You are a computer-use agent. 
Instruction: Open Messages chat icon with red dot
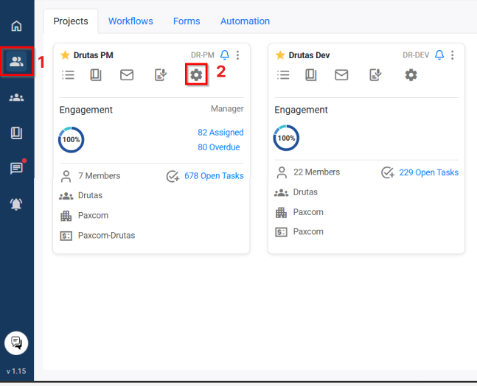[16, 168]
